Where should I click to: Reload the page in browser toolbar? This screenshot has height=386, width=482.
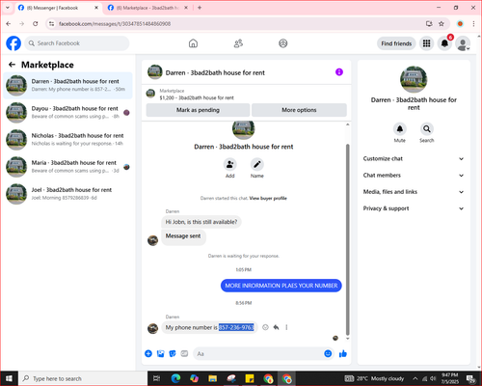pos(36,24)
